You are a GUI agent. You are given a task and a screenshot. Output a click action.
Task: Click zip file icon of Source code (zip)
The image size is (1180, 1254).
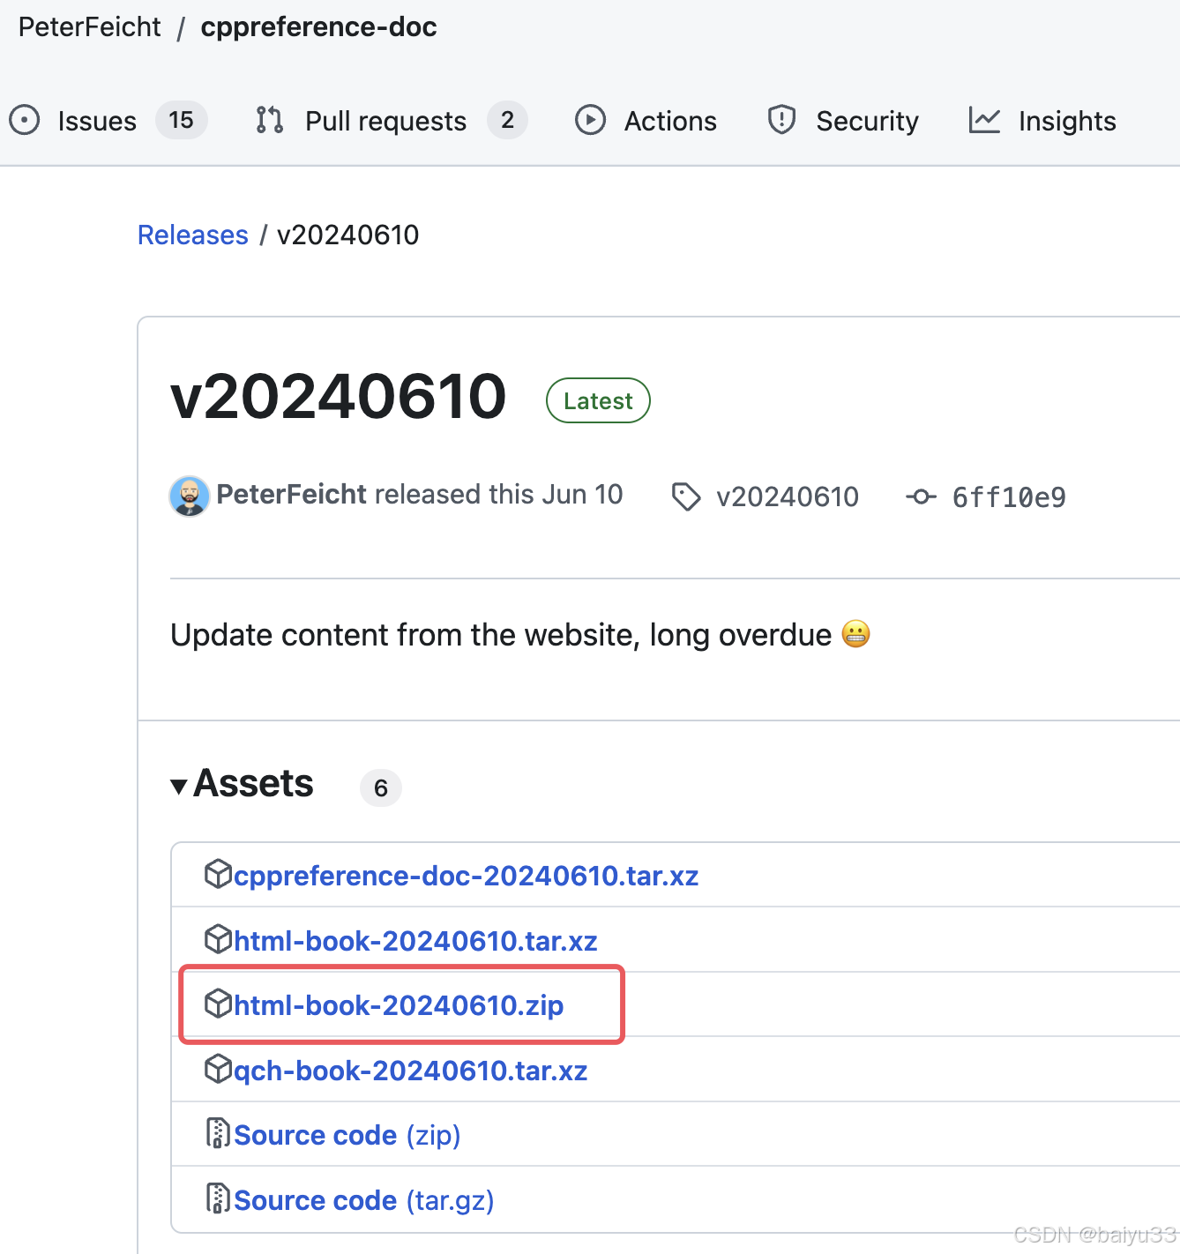(x=218, y=1133)
